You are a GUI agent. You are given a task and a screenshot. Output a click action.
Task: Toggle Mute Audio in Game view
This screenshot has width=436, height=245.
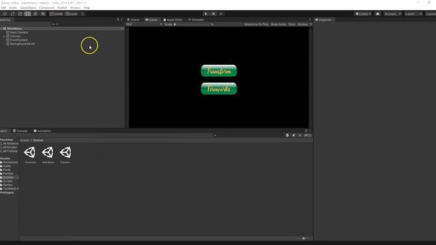[279, 24]
